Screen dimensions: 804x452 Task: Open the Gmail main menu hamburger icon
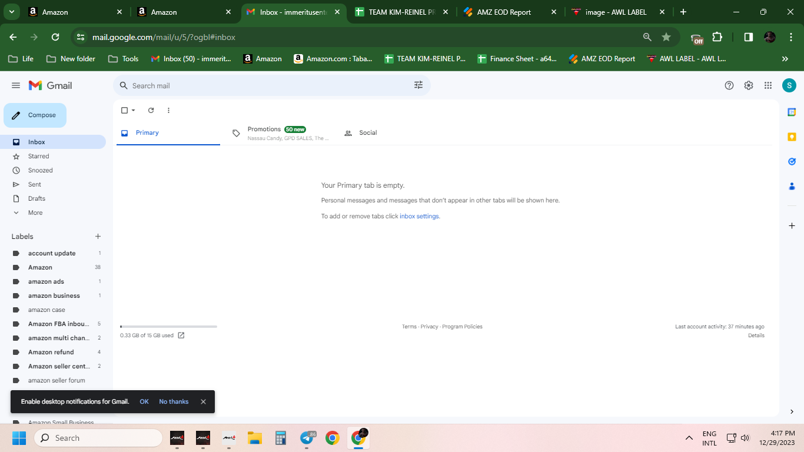coord(16,85)
